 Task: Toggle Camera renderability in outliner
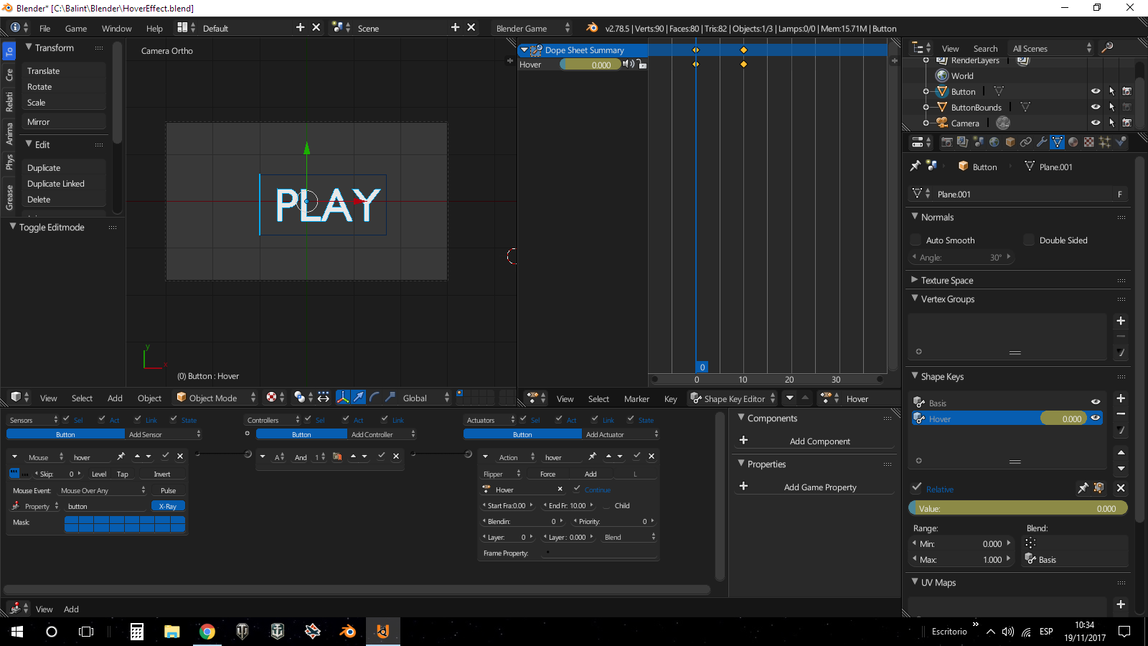(1126, 123)
